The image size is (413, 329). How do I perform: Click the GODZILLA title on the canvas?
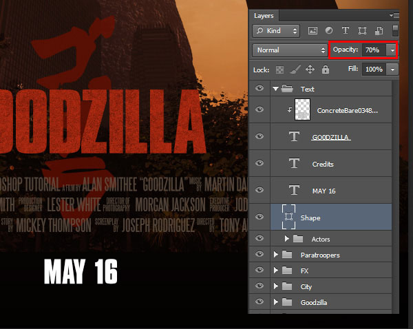[103, 121]
